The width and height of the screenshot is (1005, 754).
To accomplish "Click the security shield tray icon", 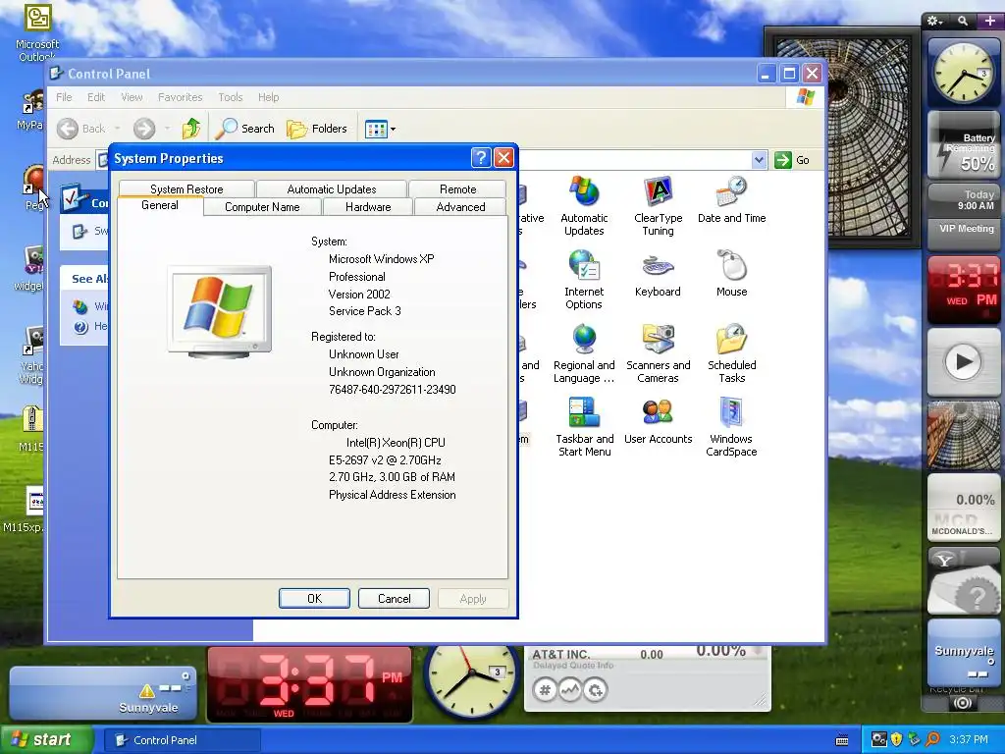I will (896, 740).
